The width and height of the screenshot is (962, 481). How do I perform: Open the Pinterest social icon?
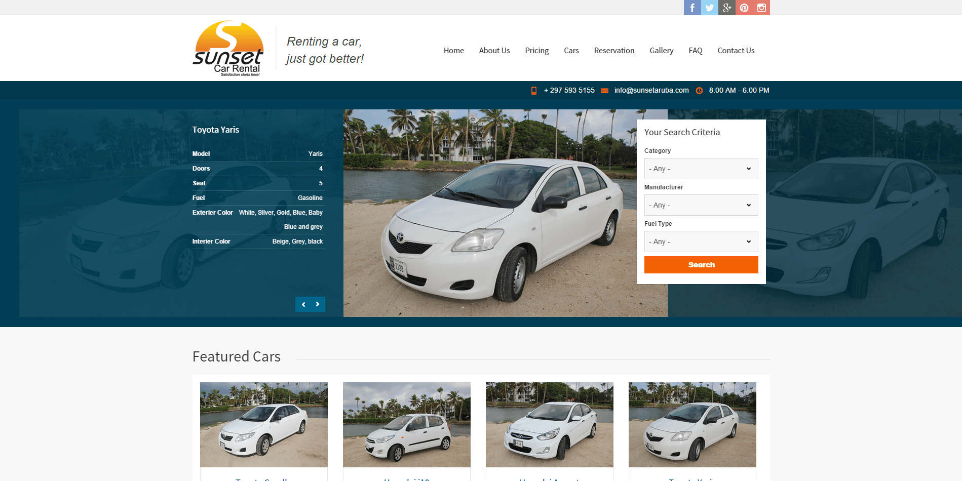coord(743,8)
